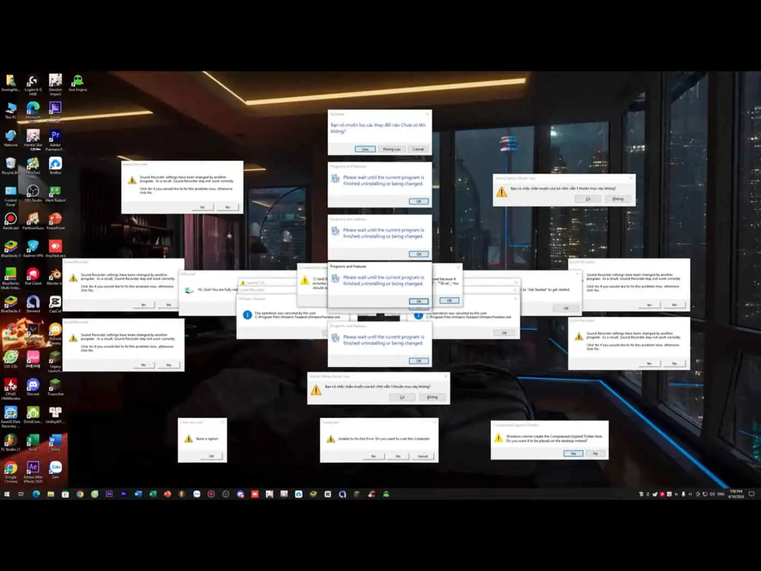This screenshot has width=761, height=571.
Task: Click No in the Unable to fix Error dialog
Action: coord(398,456)
